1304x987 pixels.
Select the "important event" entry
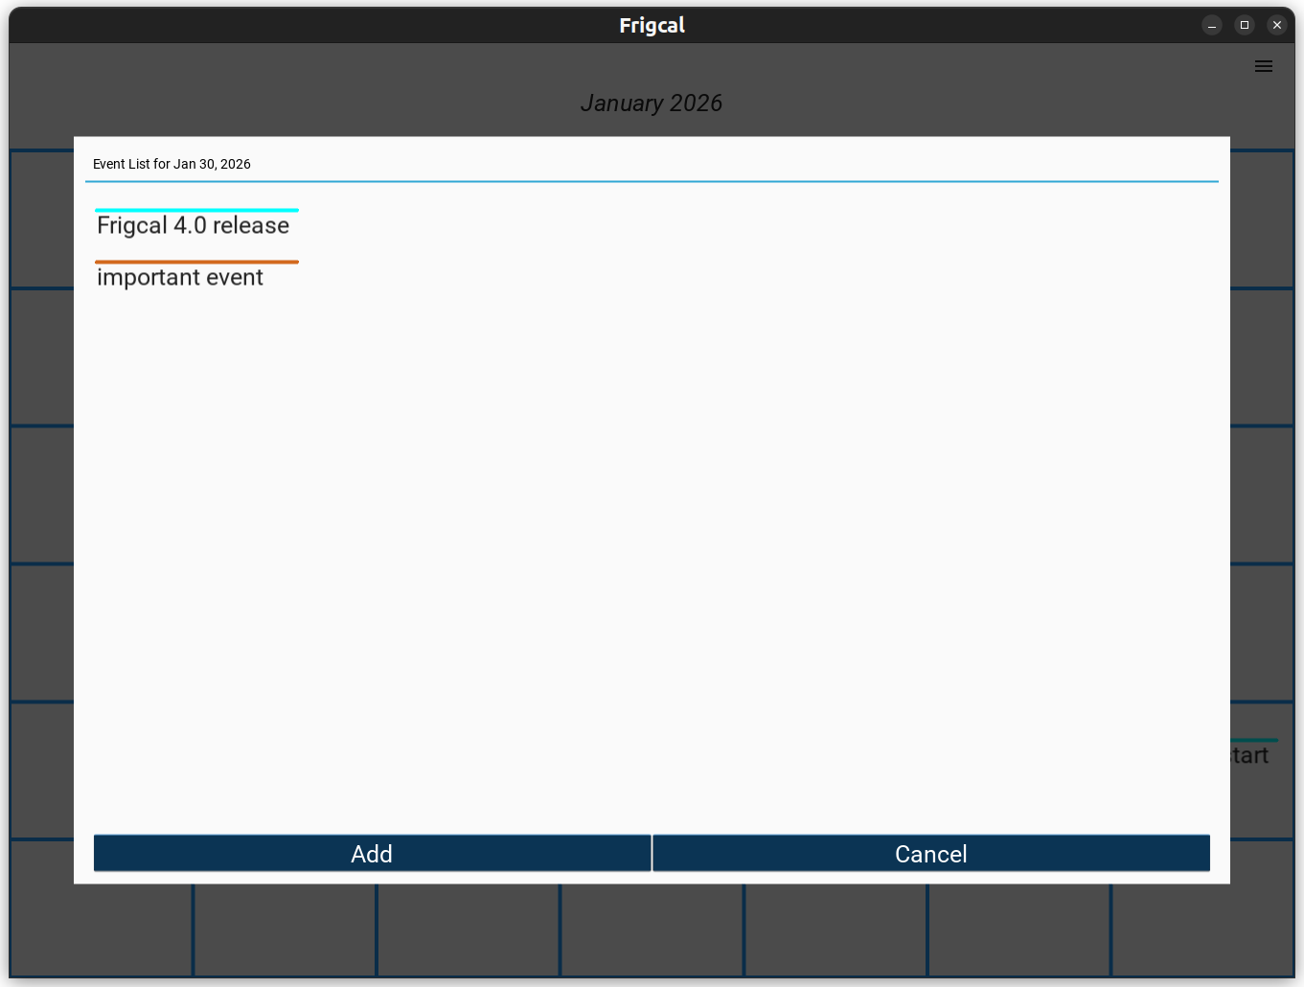pyautogui.click(x=180, y=278)
